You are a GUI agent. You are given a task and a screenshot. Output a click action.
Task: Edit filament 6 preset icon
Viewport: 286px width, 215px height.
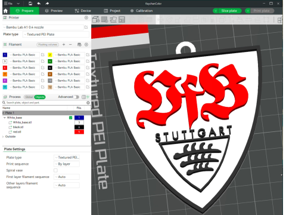tap(88, 67)
